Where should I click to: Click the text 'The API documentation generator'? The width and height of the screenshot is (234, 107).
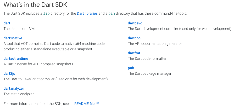(x=155, y=44)
